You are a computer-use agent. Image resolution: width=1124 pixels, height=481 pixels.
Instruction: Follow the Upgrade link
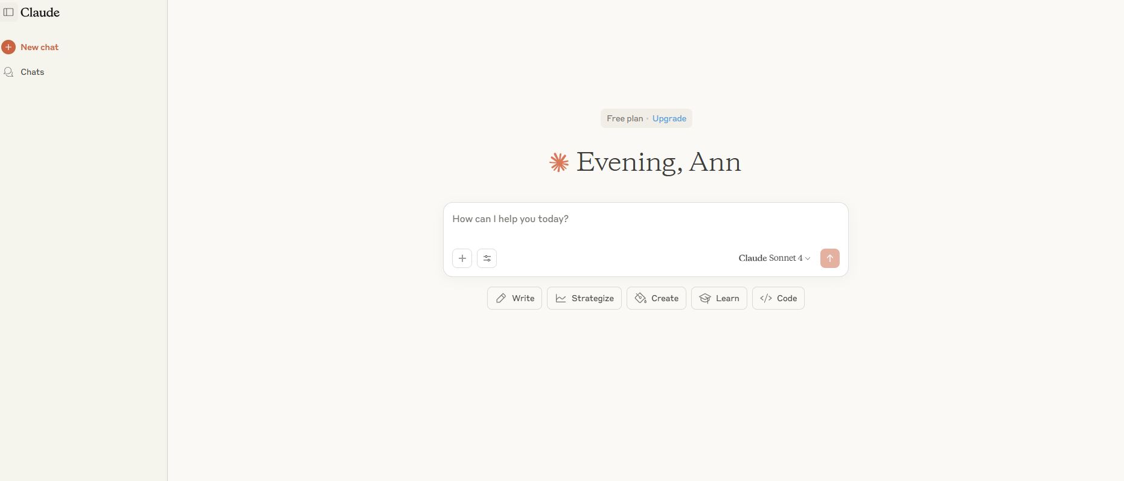coord(669,118)
